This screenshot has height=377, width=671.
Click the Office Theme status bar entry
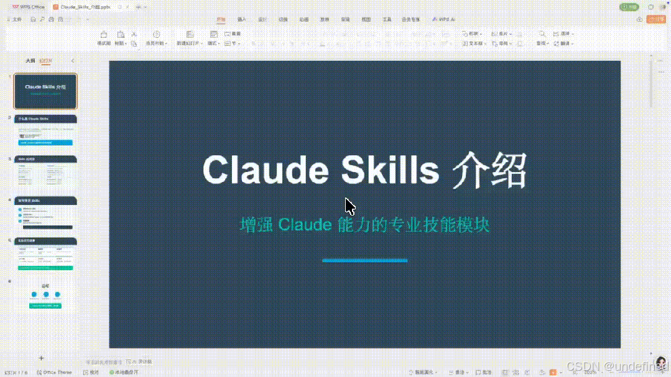54,372
